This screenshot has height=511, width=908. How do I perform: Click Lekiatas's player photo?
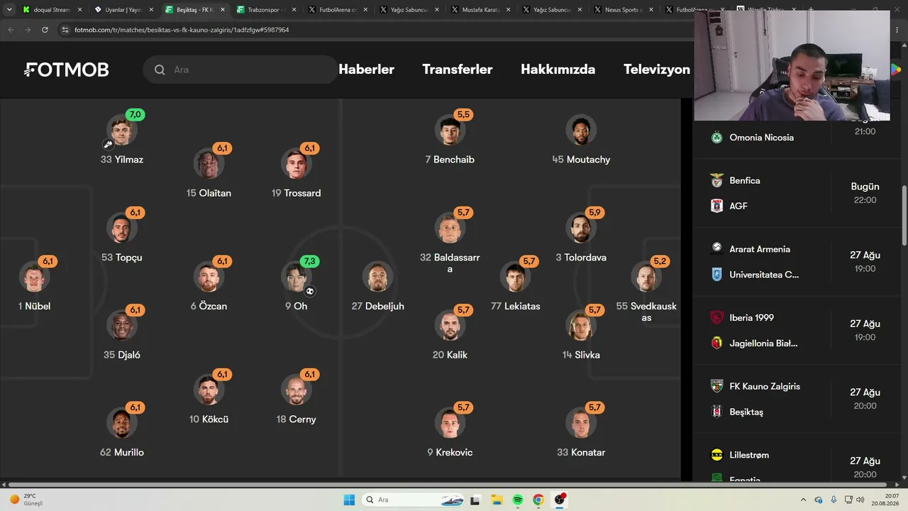[516, 277]
